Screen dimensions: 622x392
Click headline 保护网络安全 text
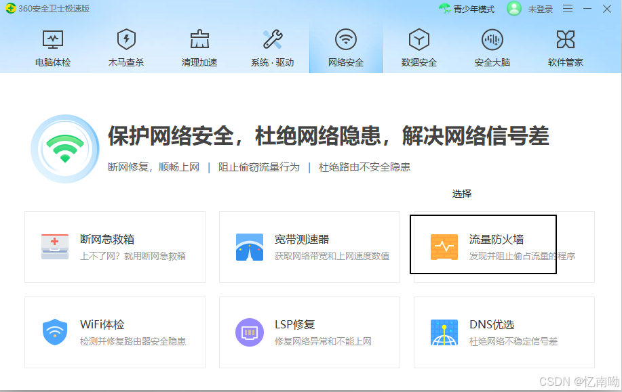171,136
